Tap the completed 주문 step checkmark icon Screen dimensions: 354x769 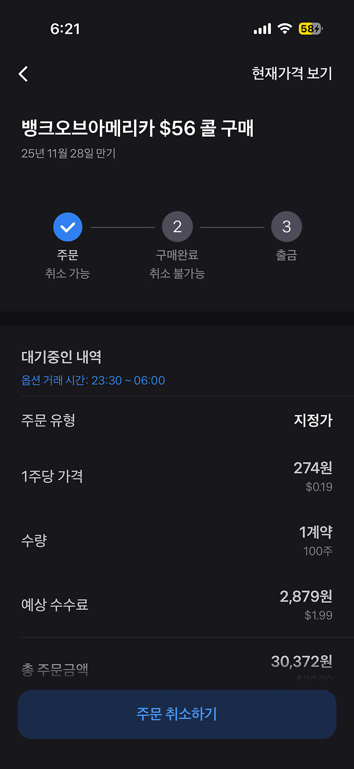(68, 226)
